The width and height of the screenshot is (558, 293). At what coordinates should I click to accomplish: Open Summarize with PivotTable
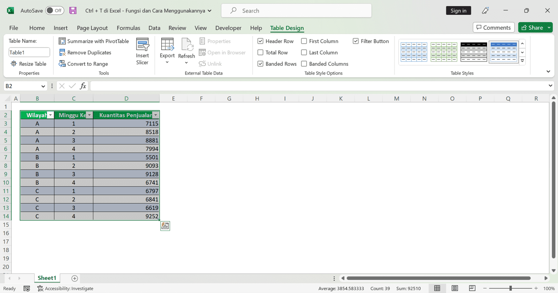pos(94,41)
